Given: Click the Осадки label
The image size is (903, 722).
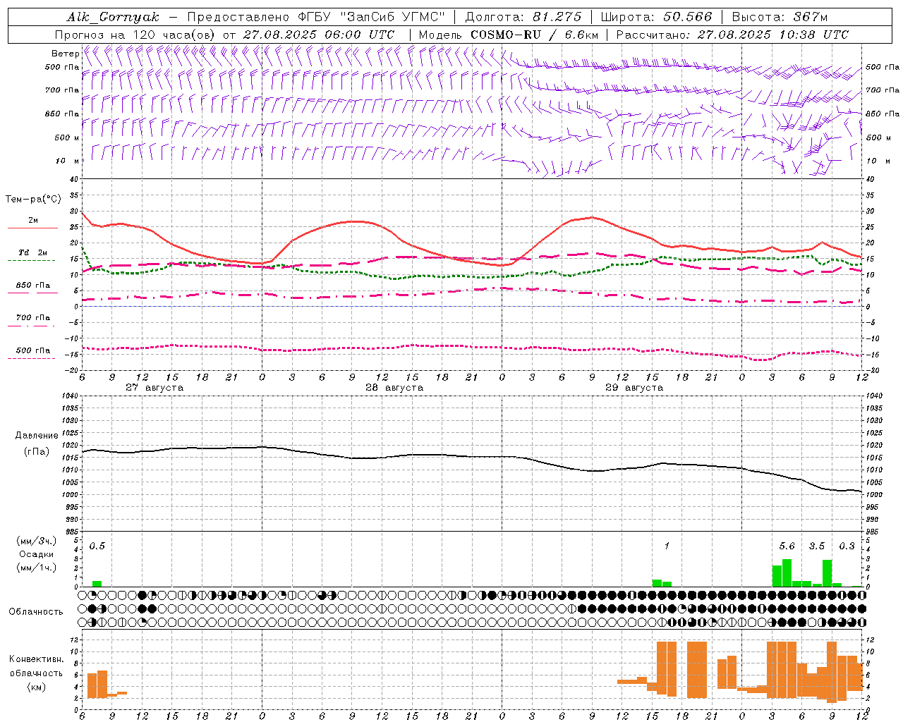Looking at the screenshot, I should point(36,554).
